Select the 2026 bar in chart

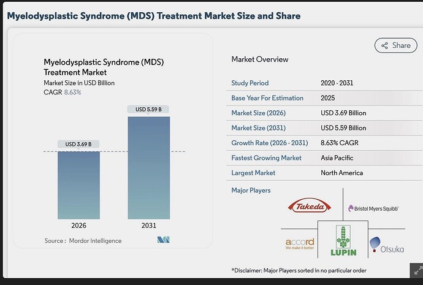(x=78, y=185)
